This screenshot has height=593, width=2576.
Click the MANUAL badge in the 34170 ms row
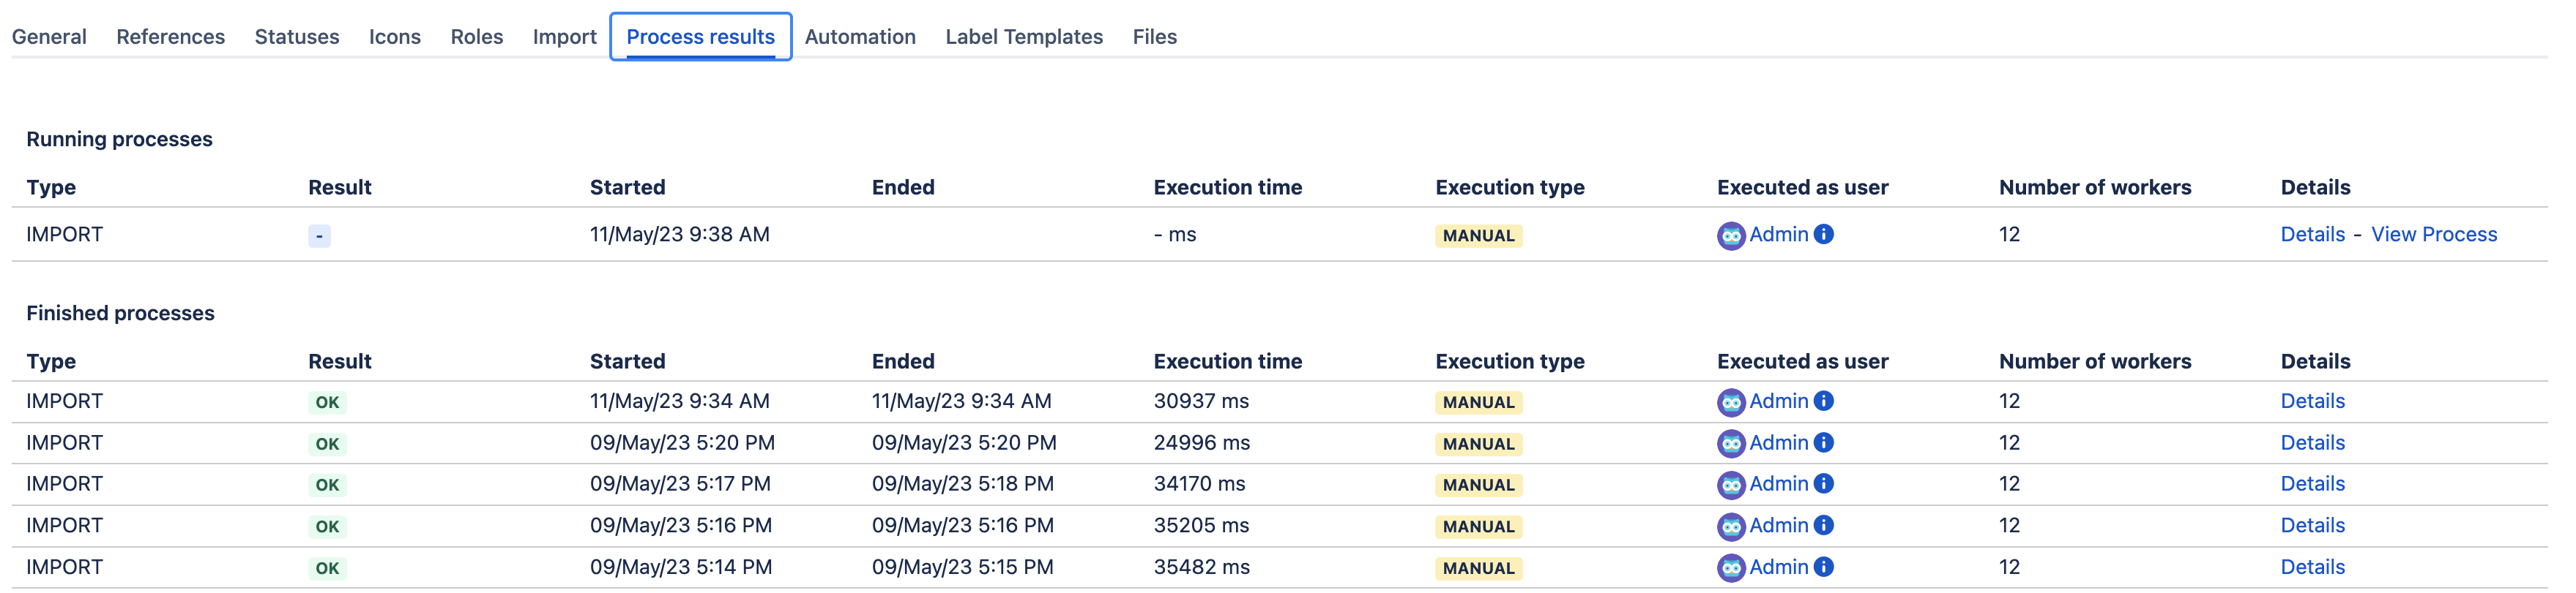coord(1479,486)
